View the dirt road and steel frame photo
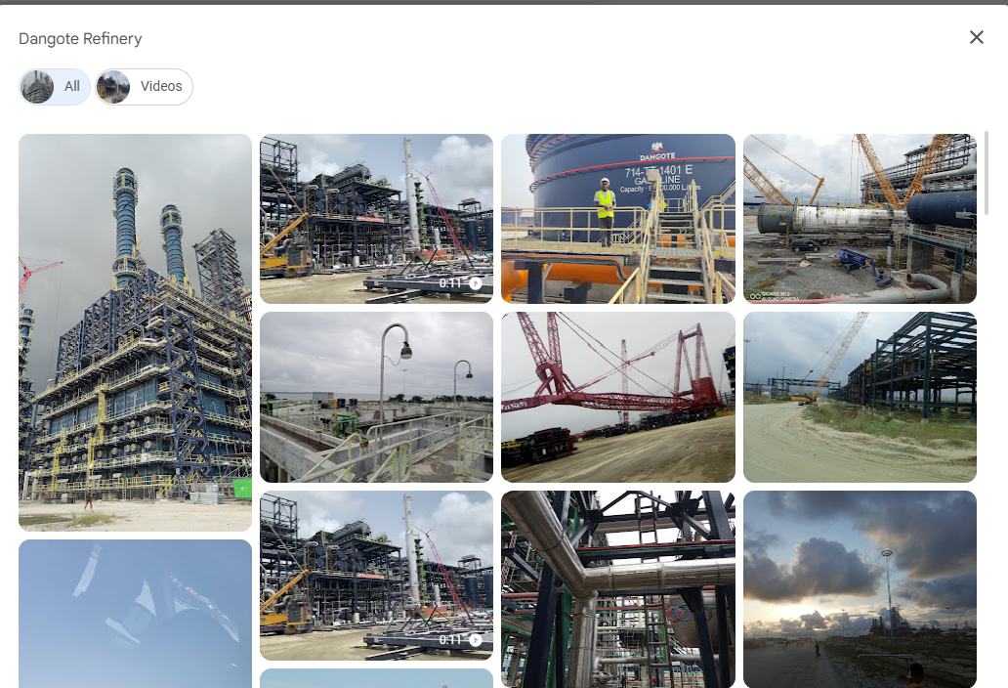This screenshot has height=688, width=1008. 860,397
